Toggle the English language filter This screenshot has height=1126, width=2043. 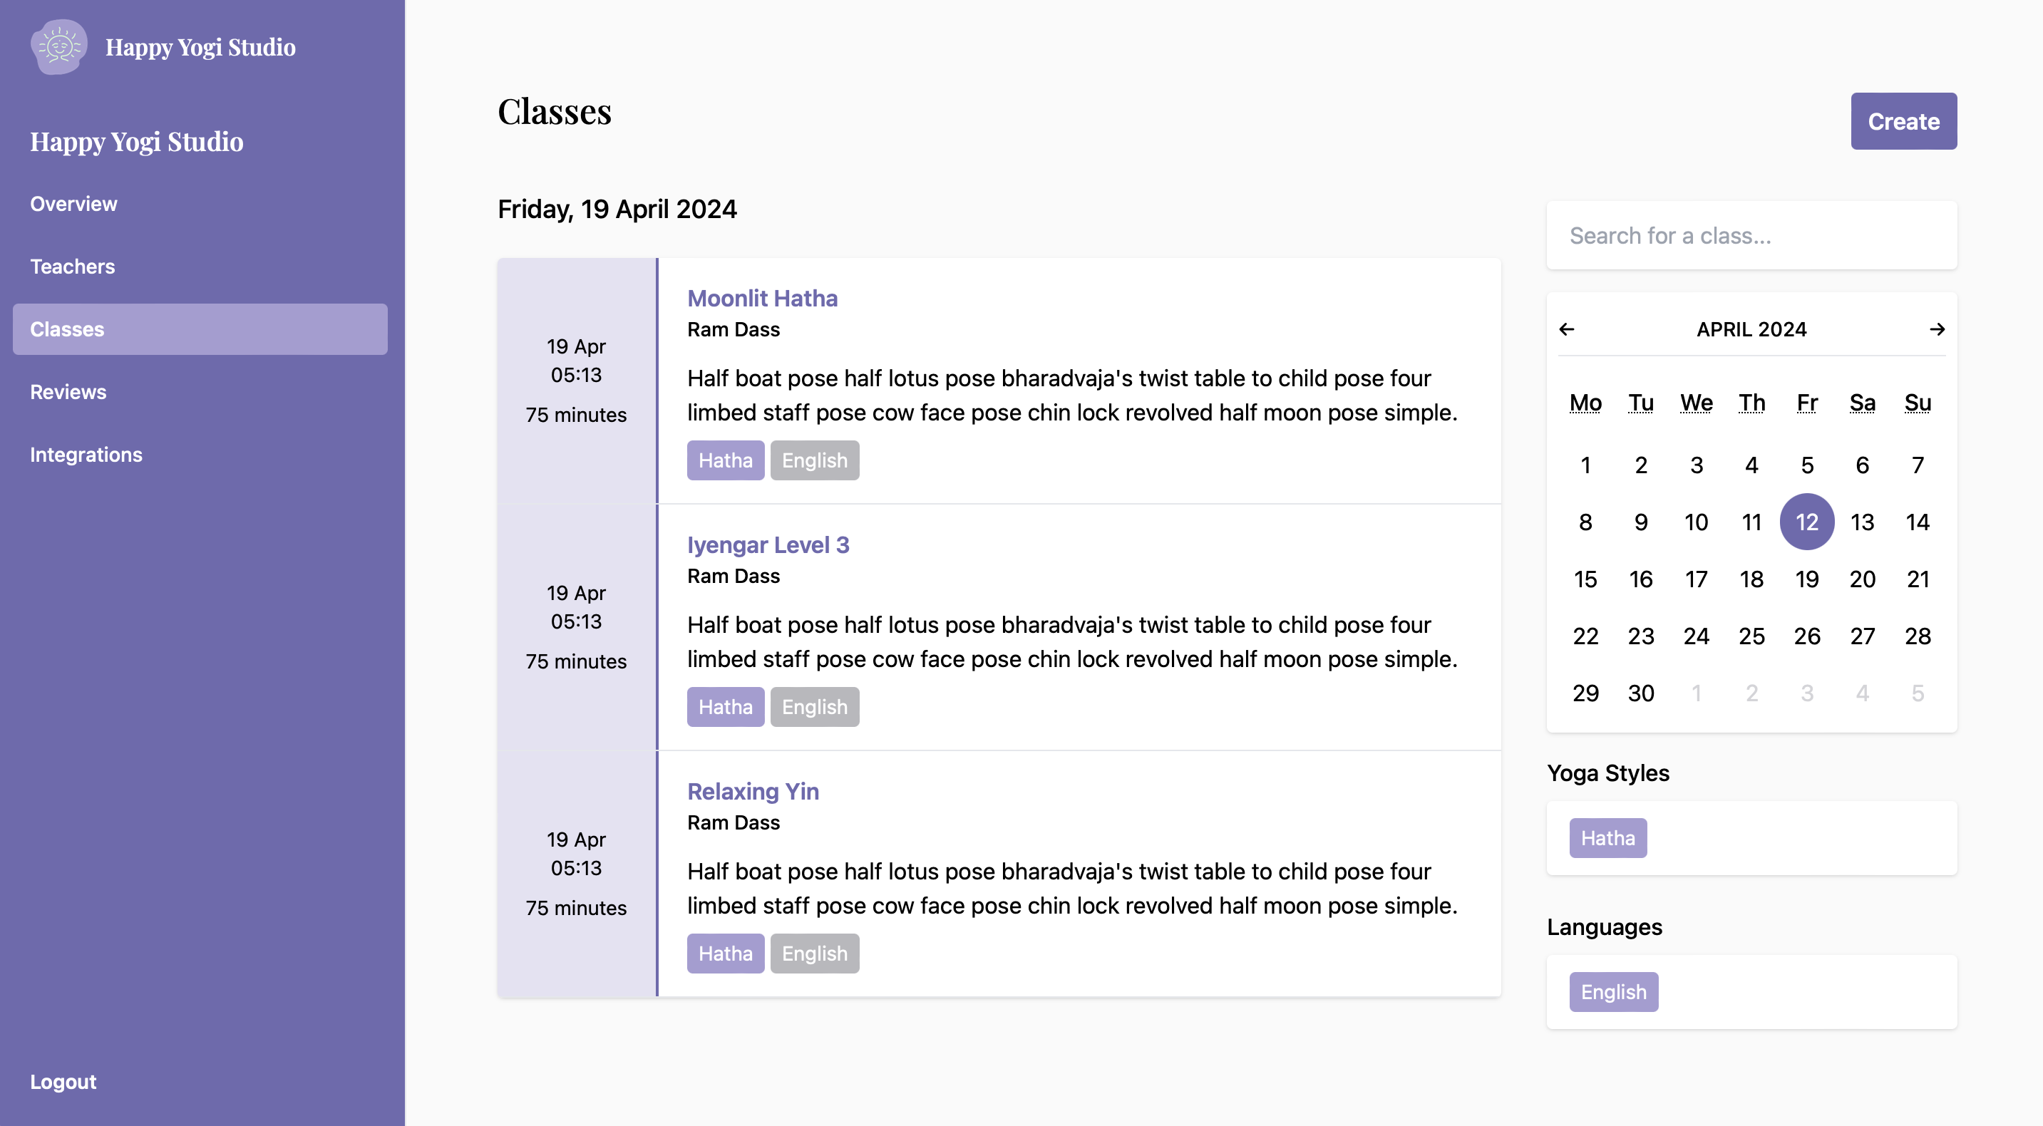(1612, 991)
